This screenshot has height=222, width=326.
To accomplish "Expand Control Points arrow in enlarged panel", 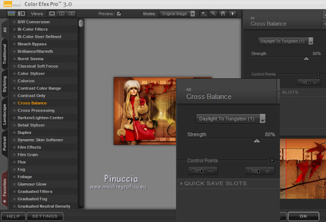I will [x=272, y=160].
